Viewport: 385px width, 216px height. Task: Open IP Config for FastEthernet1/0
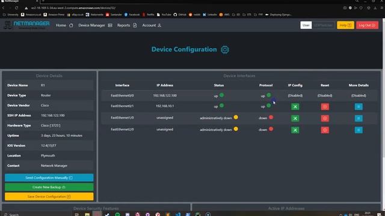(x=295, y=118)
